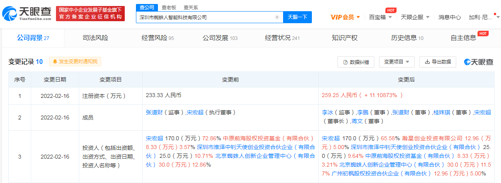Click the 数据纠错 button
This screenshot has width=501, height=183.
(x=356, y=62)
